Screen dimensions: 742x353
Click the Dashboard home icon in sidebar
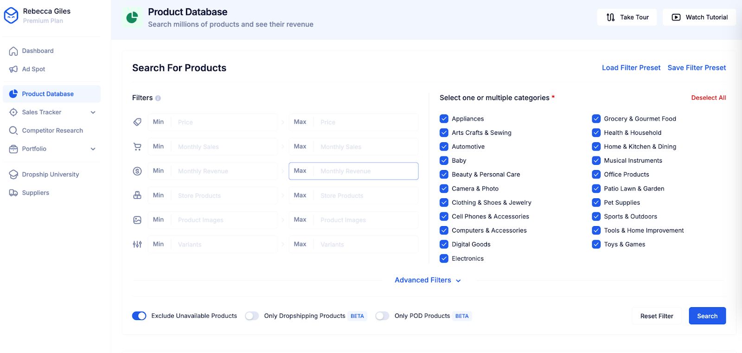pyautogui.click(x=13, y=51)
